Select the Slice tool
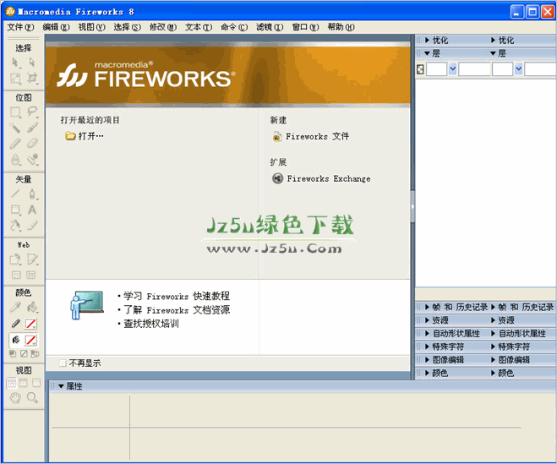 pos(32,259)
